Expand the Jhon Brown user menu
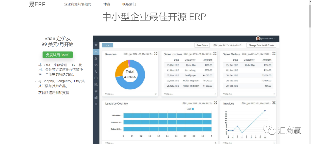This screenshot has height=144, width=311. (266, 39)
